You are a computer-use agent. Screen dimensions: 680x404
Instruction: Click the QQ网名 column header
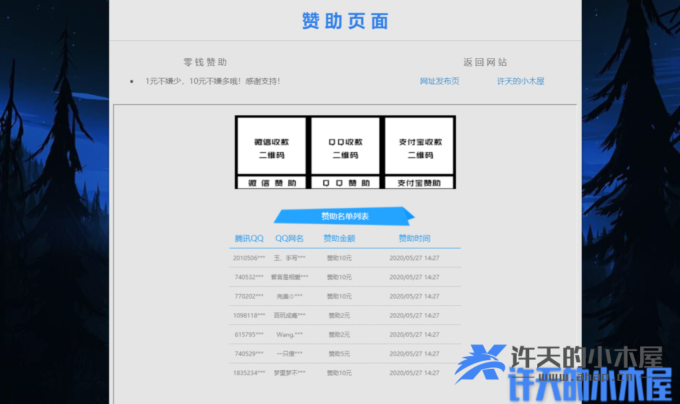(x=290, y=239)
